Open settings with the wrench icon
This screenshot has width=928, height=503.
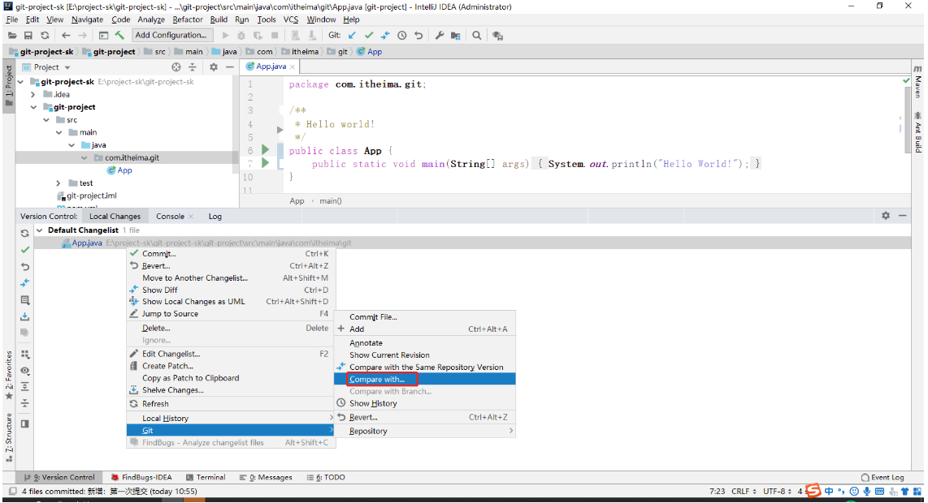point(439,36)
